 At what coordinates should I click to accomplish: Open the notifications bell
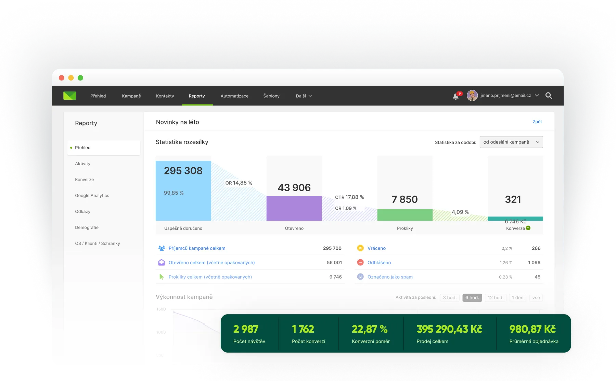coord(456,96)
